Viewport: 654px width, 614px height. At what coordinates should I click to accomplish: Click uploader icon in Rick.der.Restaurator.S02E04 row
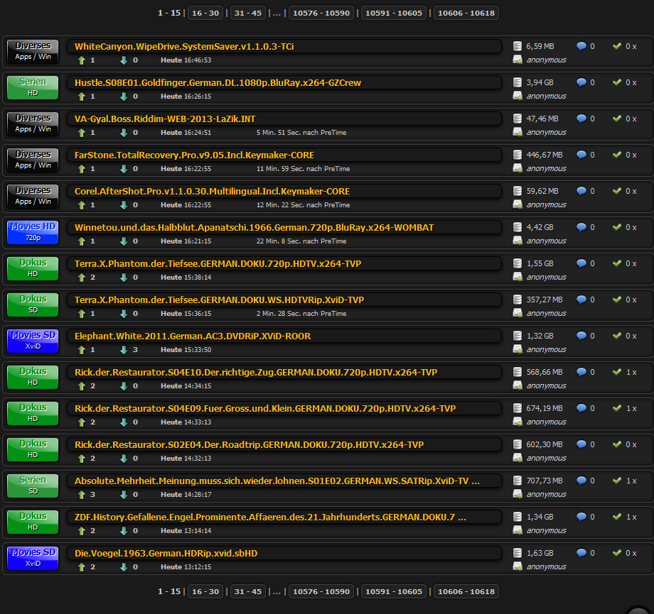[x=518, y=459]
